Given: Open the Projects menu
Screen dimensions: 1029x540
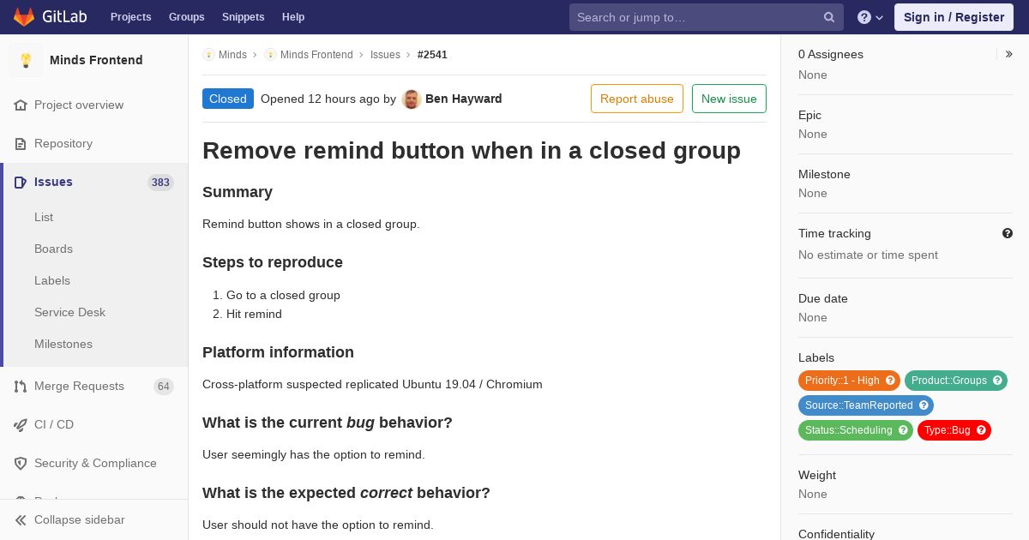Looking at the screenshot, I should [130, 17].
